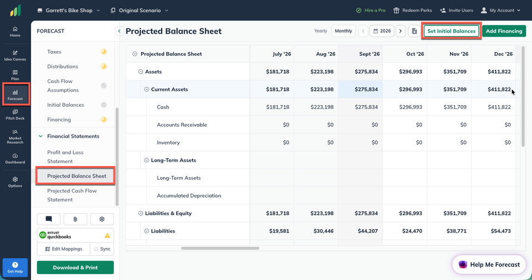
Task: Switch view to Yearly
Action: click(x=320, y=31)
